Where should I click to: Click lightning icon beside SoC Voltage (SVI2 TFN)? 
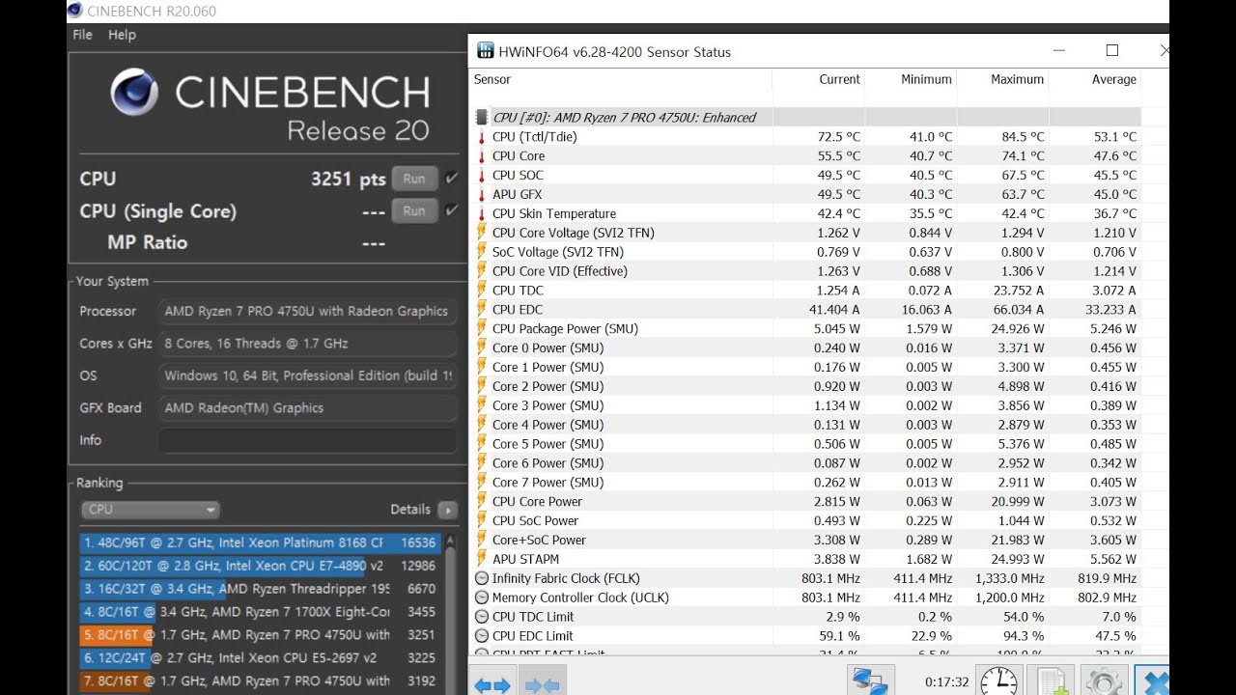point(482,252)
